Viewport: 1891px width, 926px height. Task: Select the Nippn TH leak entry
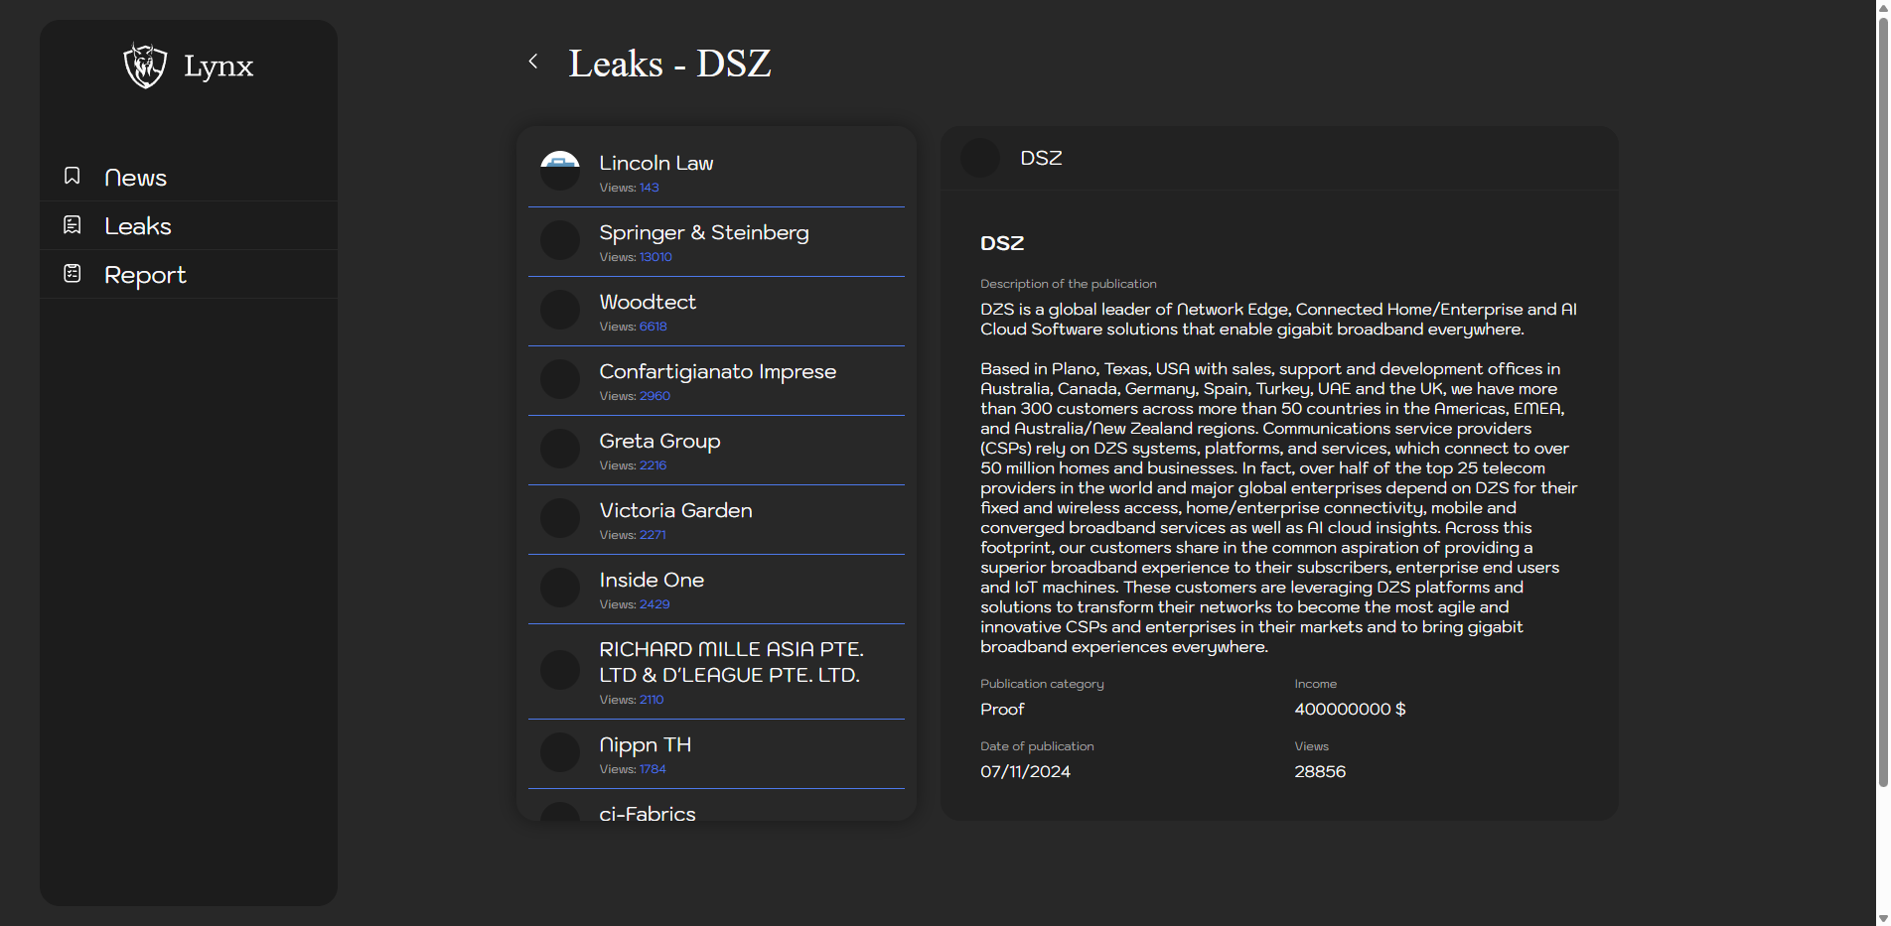645,744
